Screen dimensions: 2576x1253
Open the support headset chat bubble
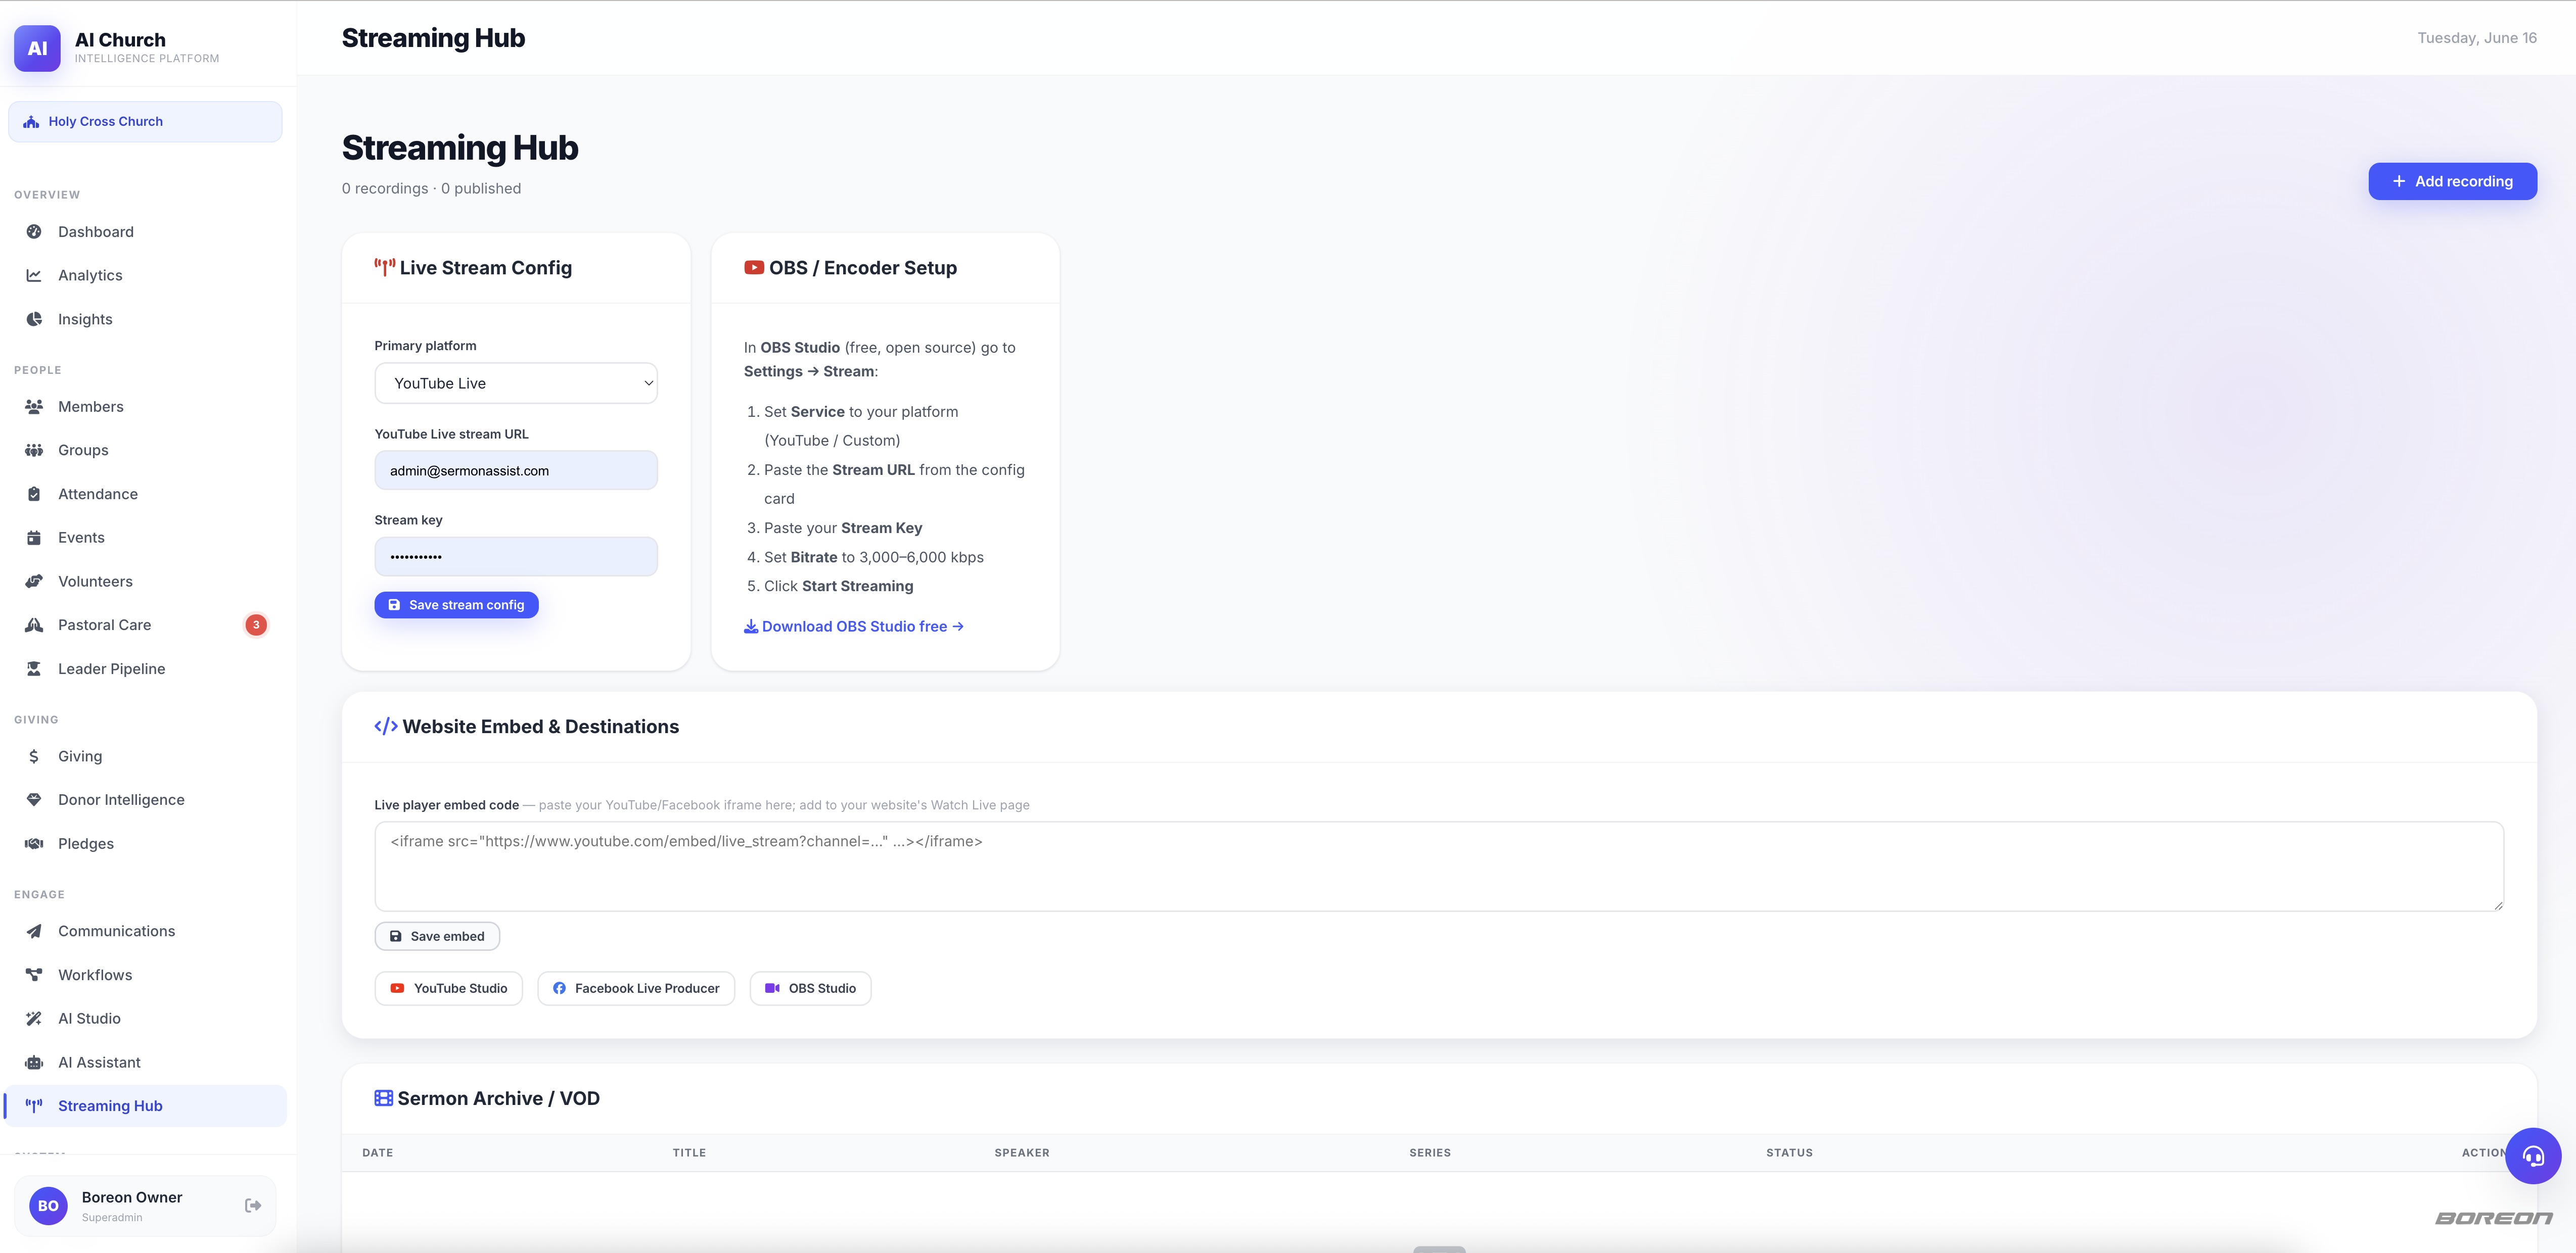[2533, 1156]
